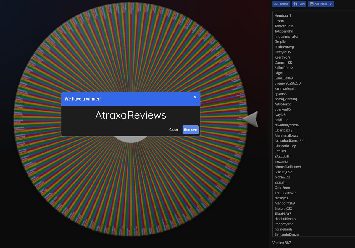Click on NotsobadKumar34
The width and height of the screenshot is (355, 248).
tap(289, 141)
